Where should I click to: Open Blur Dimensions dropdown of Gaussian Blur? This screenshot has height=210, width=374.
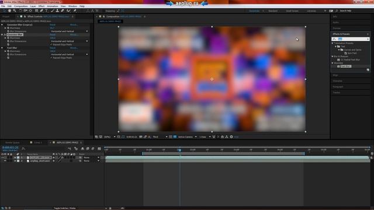(x=69, y=41)
